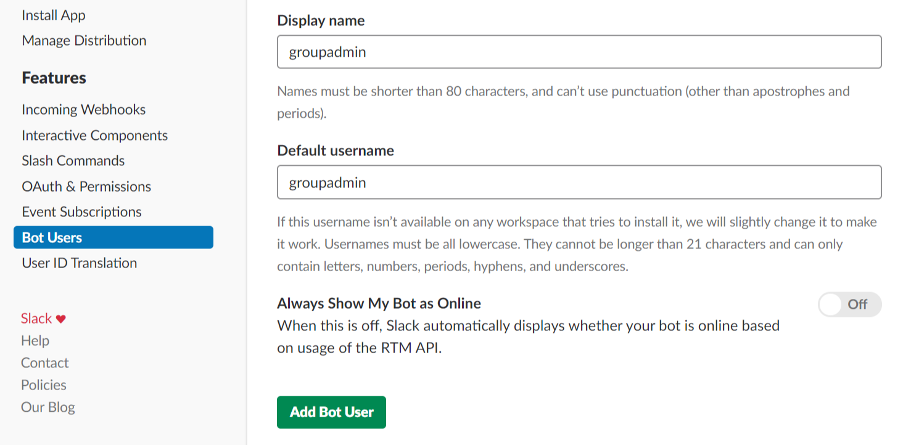Open Manage Distribution page

[x=84, y=41]
